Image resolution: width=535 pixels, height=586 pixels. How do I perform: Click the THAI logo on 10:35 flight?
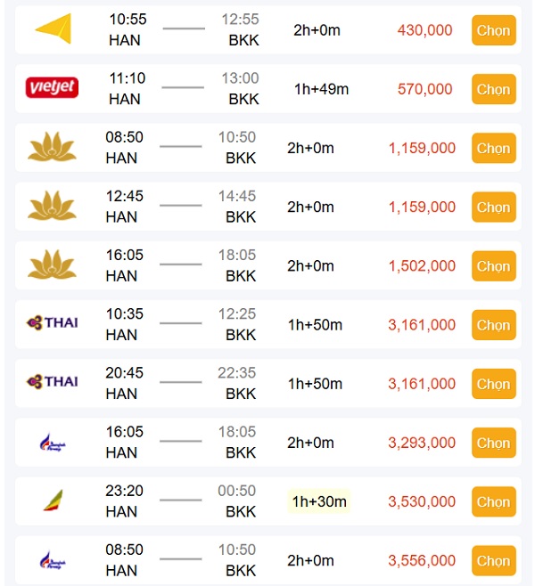click(53, 323)
